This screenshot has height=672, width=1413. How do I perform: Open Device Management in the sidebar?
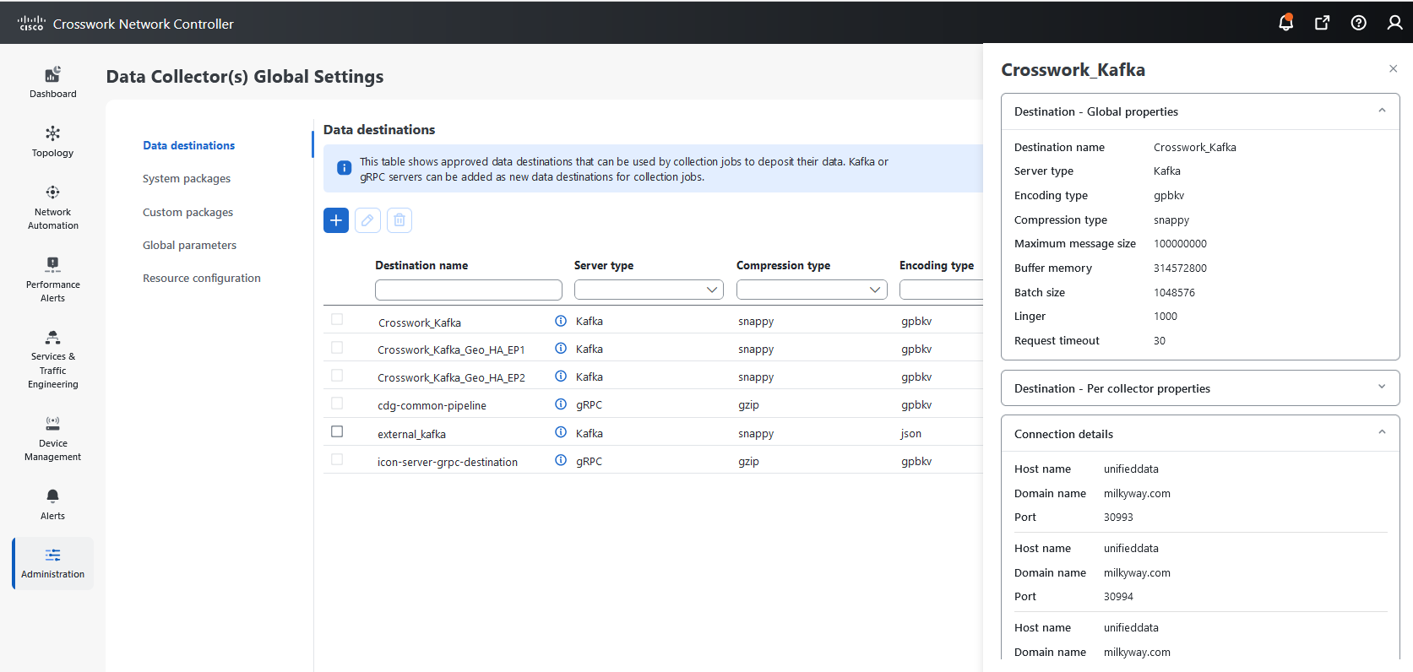coord(53,438)
